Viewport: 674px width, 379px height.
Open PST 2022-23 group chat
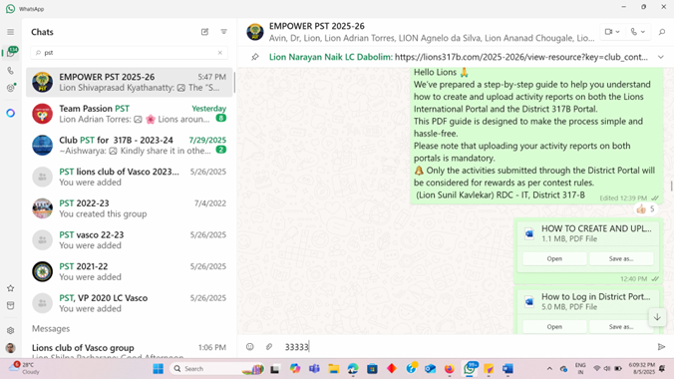[129, 208]
